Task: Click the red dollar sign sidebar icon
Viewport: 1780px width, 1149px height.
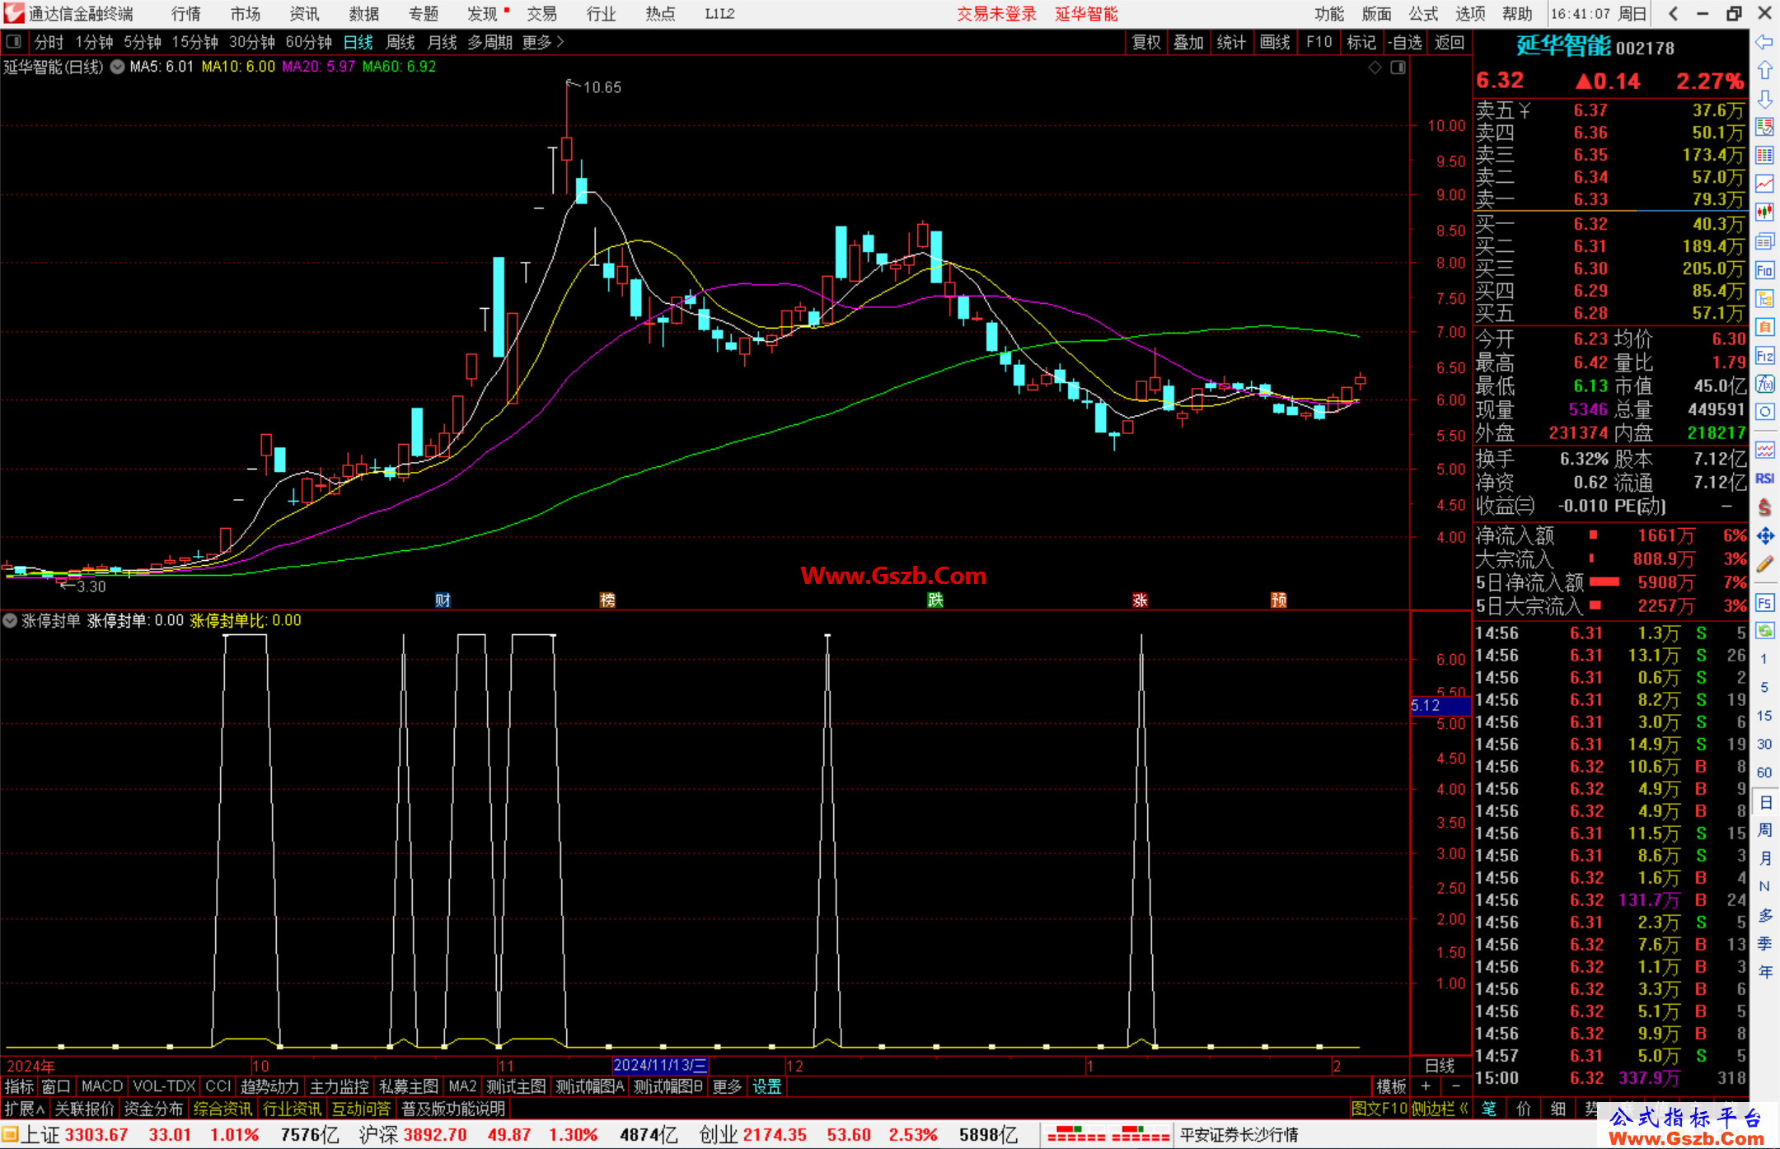Action: [x=1764, y=507]
